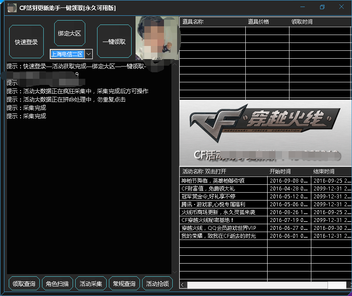Click the 快速登录 button

coord(26,42)
